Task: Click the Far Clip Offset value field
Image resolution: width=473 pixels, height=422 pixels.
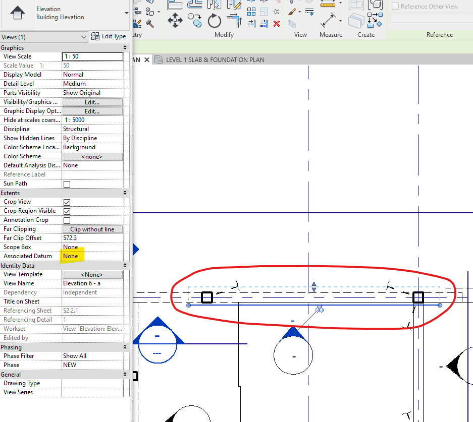Action: pyautogui.click(x=92, y=237)
